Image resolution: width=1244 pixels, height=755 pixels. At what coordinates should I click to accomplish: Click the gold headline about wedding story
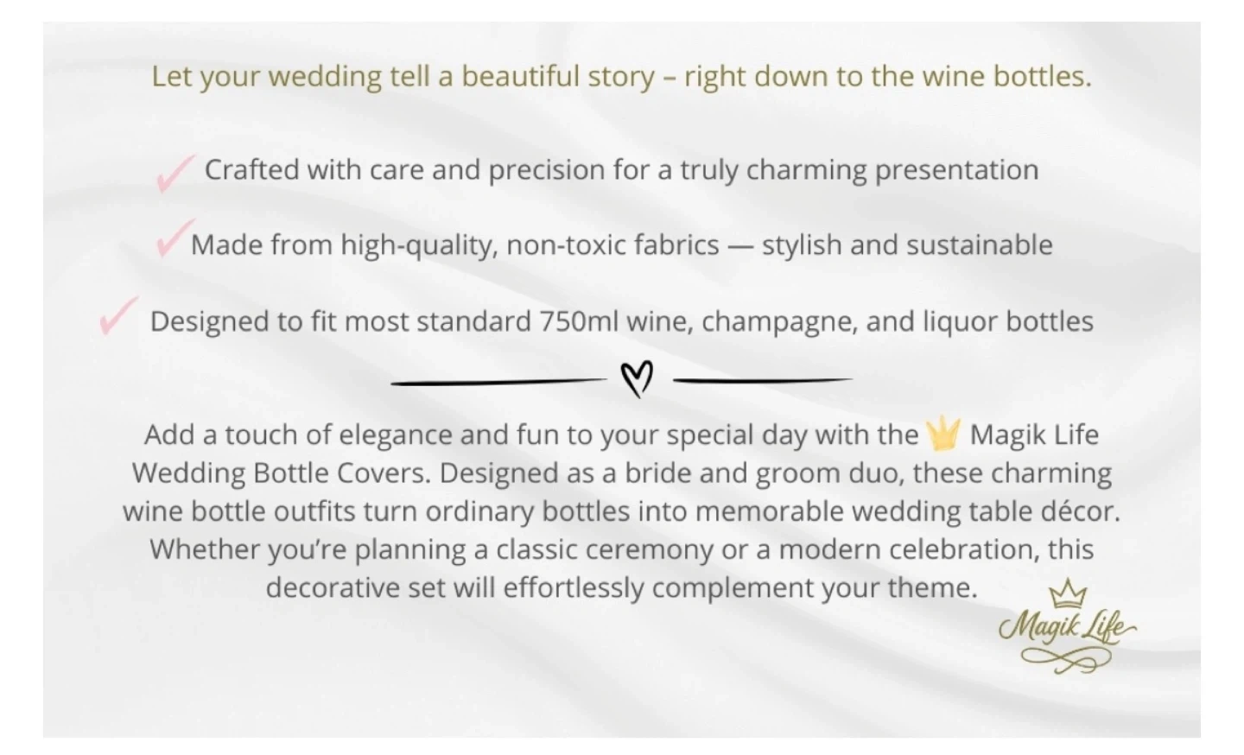point(621,76)
